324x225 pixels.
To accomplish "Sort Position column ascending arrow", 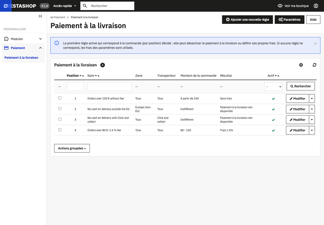I will pyautogui.click(x=83, y=76).
